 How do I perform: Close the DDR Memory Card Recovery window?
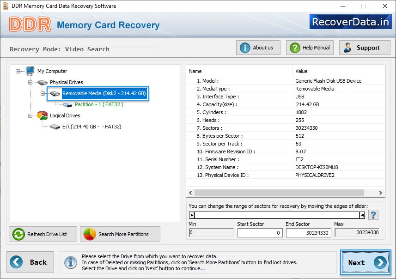pos(384,6)
